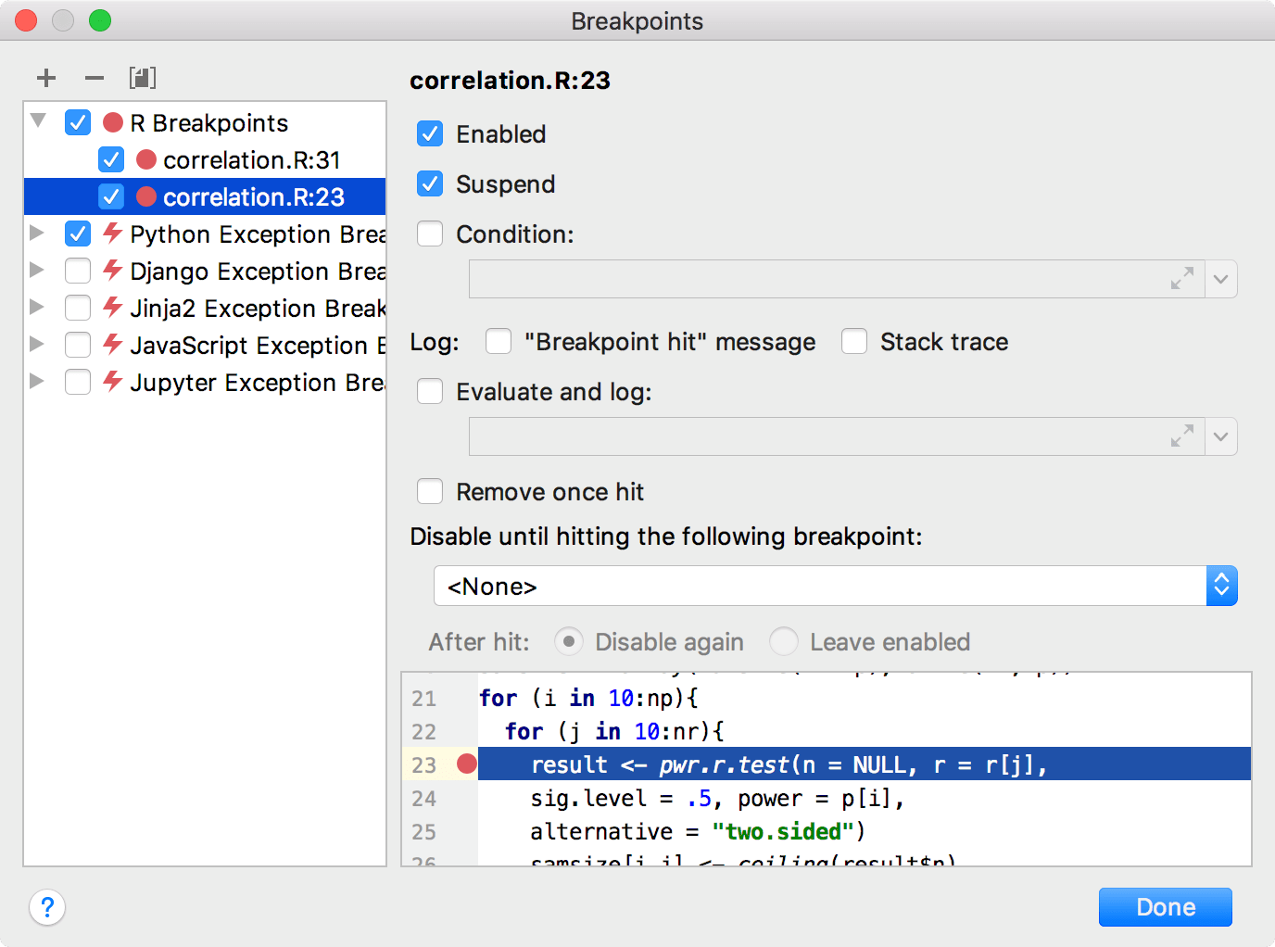Click the lightning icon for Jupyter Exception Breakpoints
This screenshot has height=947, width=1275.
111,382
